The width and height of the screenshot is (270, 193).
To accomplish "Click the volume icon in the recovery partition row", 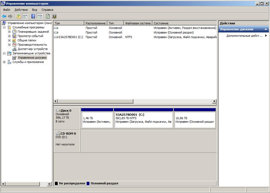I will [56, 28].
